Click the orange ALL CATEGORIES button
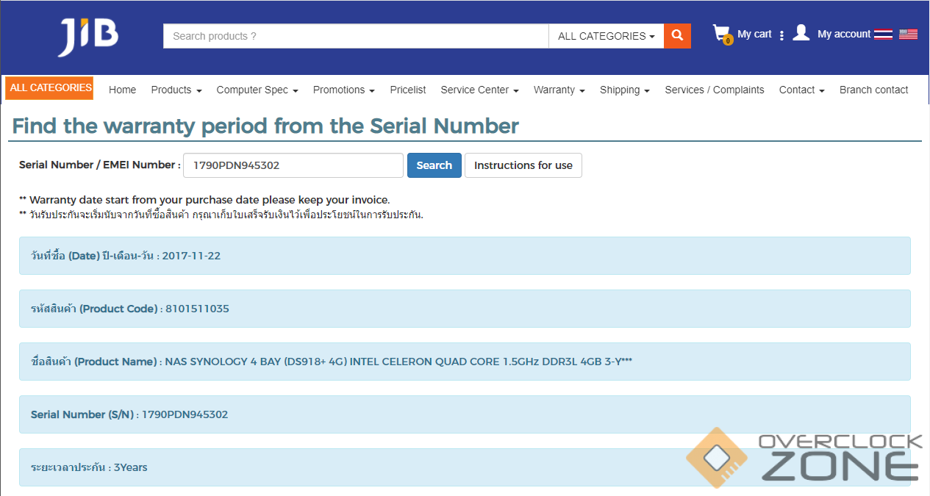 pos(49,87)
